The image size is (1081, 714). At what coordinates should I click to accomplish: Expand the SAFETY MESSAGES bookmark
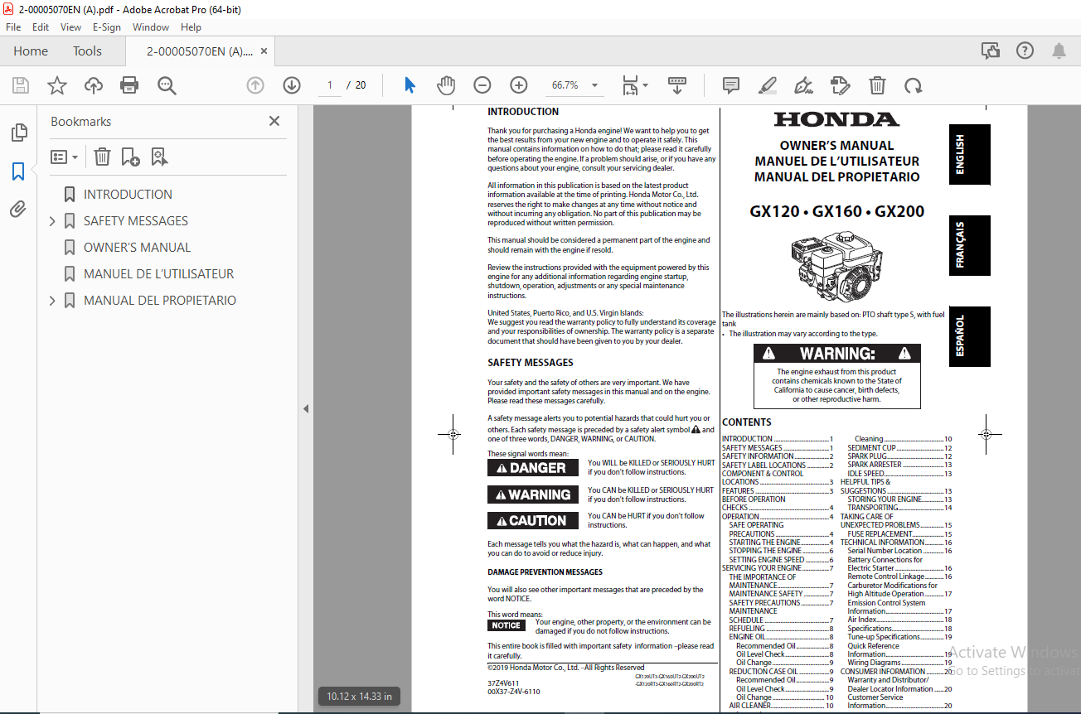52,221
